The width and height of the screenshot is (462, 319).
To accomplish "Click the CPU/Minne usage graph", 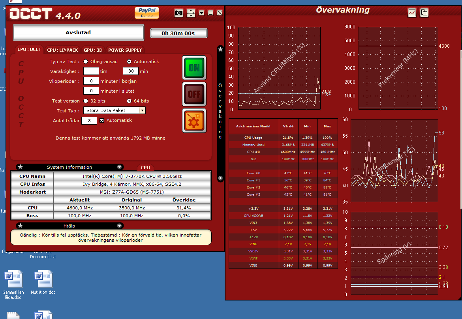I will (x=279, y=68).
